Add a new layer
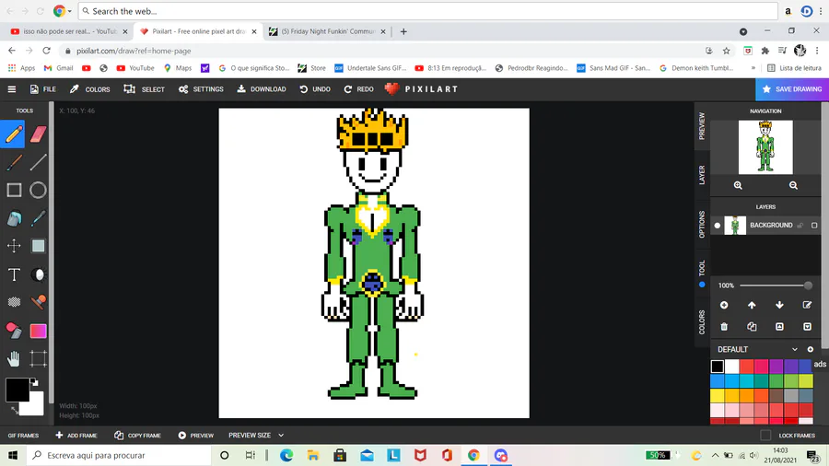 click(724, 305)
